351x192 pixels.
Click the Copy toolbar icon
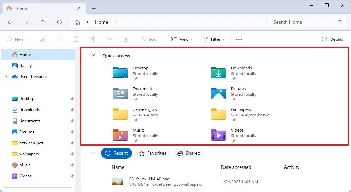coord(59,39)
